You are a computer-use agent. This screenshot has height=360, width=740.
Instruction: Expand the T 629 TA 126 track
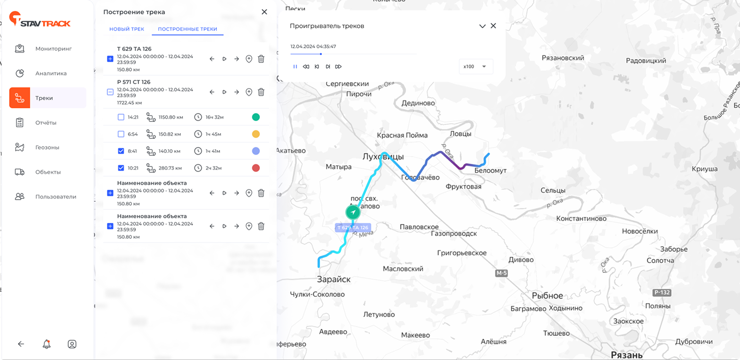tap(110, 59)
